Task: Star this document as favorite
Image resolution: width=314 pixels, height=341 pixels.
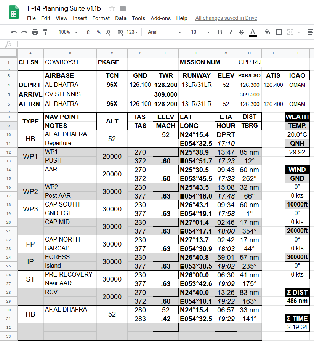Action: [x=112, y=8]
